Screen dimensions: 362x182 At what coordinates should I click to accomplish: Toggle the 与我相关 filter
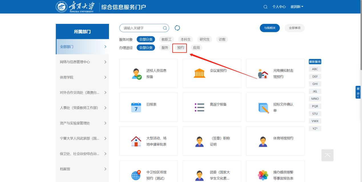point(270,28)
